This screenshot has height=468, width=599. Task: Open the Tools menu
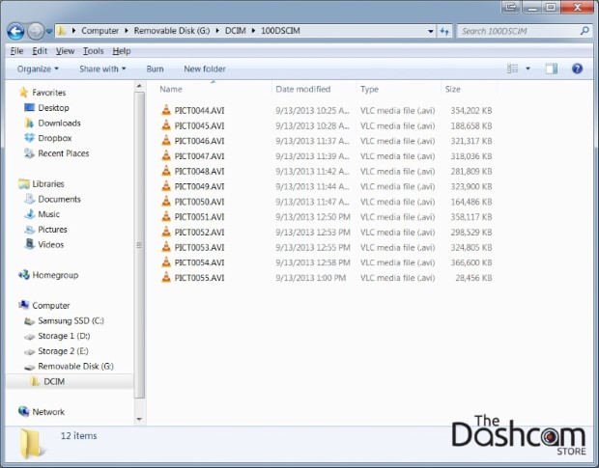(x=93, y=50)
